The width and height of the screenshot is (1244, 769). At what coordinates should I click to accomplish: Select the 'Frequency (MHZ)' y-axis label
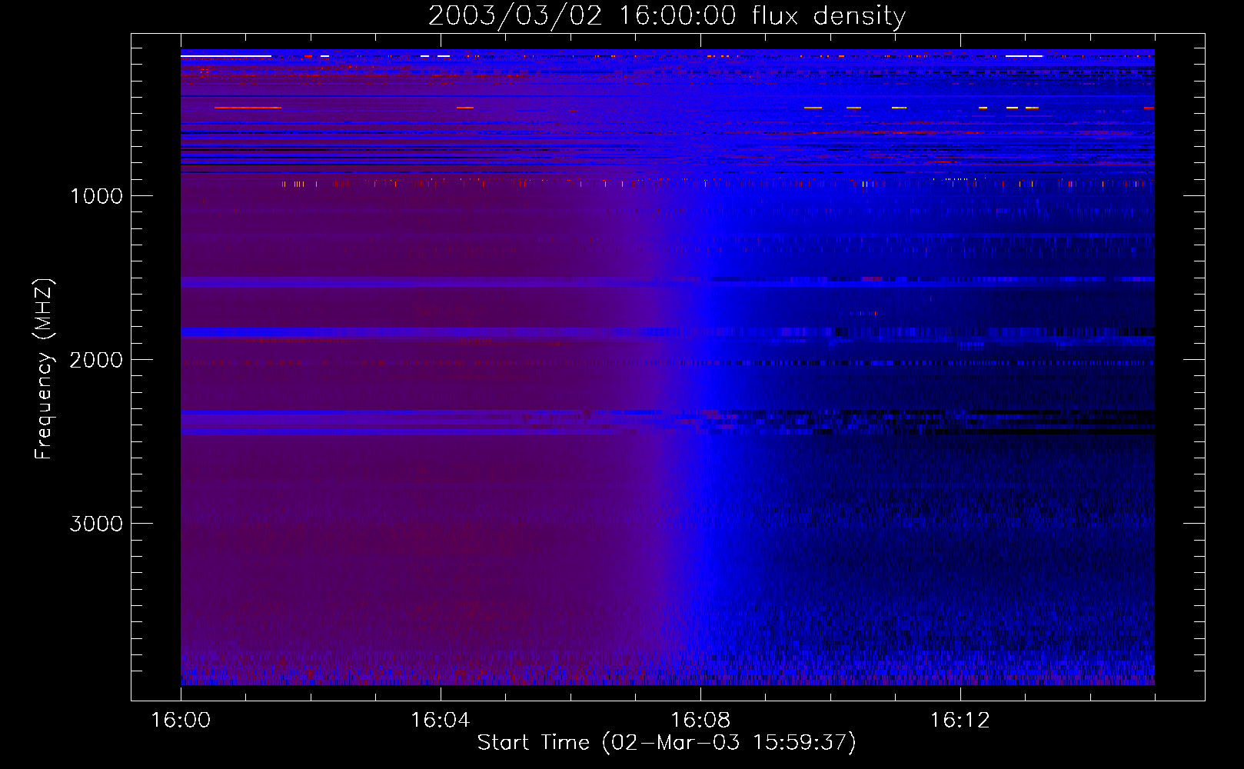coord(44,369)
